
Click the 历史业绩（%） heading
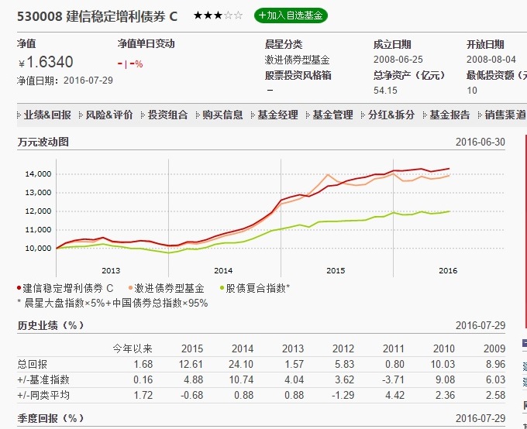pos(50,325)
